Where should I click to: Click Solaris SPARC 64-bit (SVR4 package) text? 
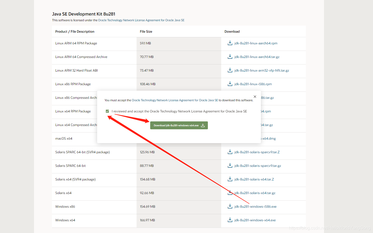click(82, 152)
